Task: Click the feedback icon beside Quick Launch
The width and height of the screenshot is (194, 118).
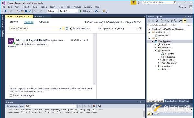Action: (x=139, y=2)
